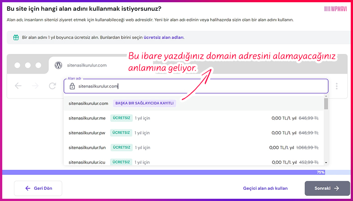Click 'Geçici alan adı kullan' link

point(265,188)
